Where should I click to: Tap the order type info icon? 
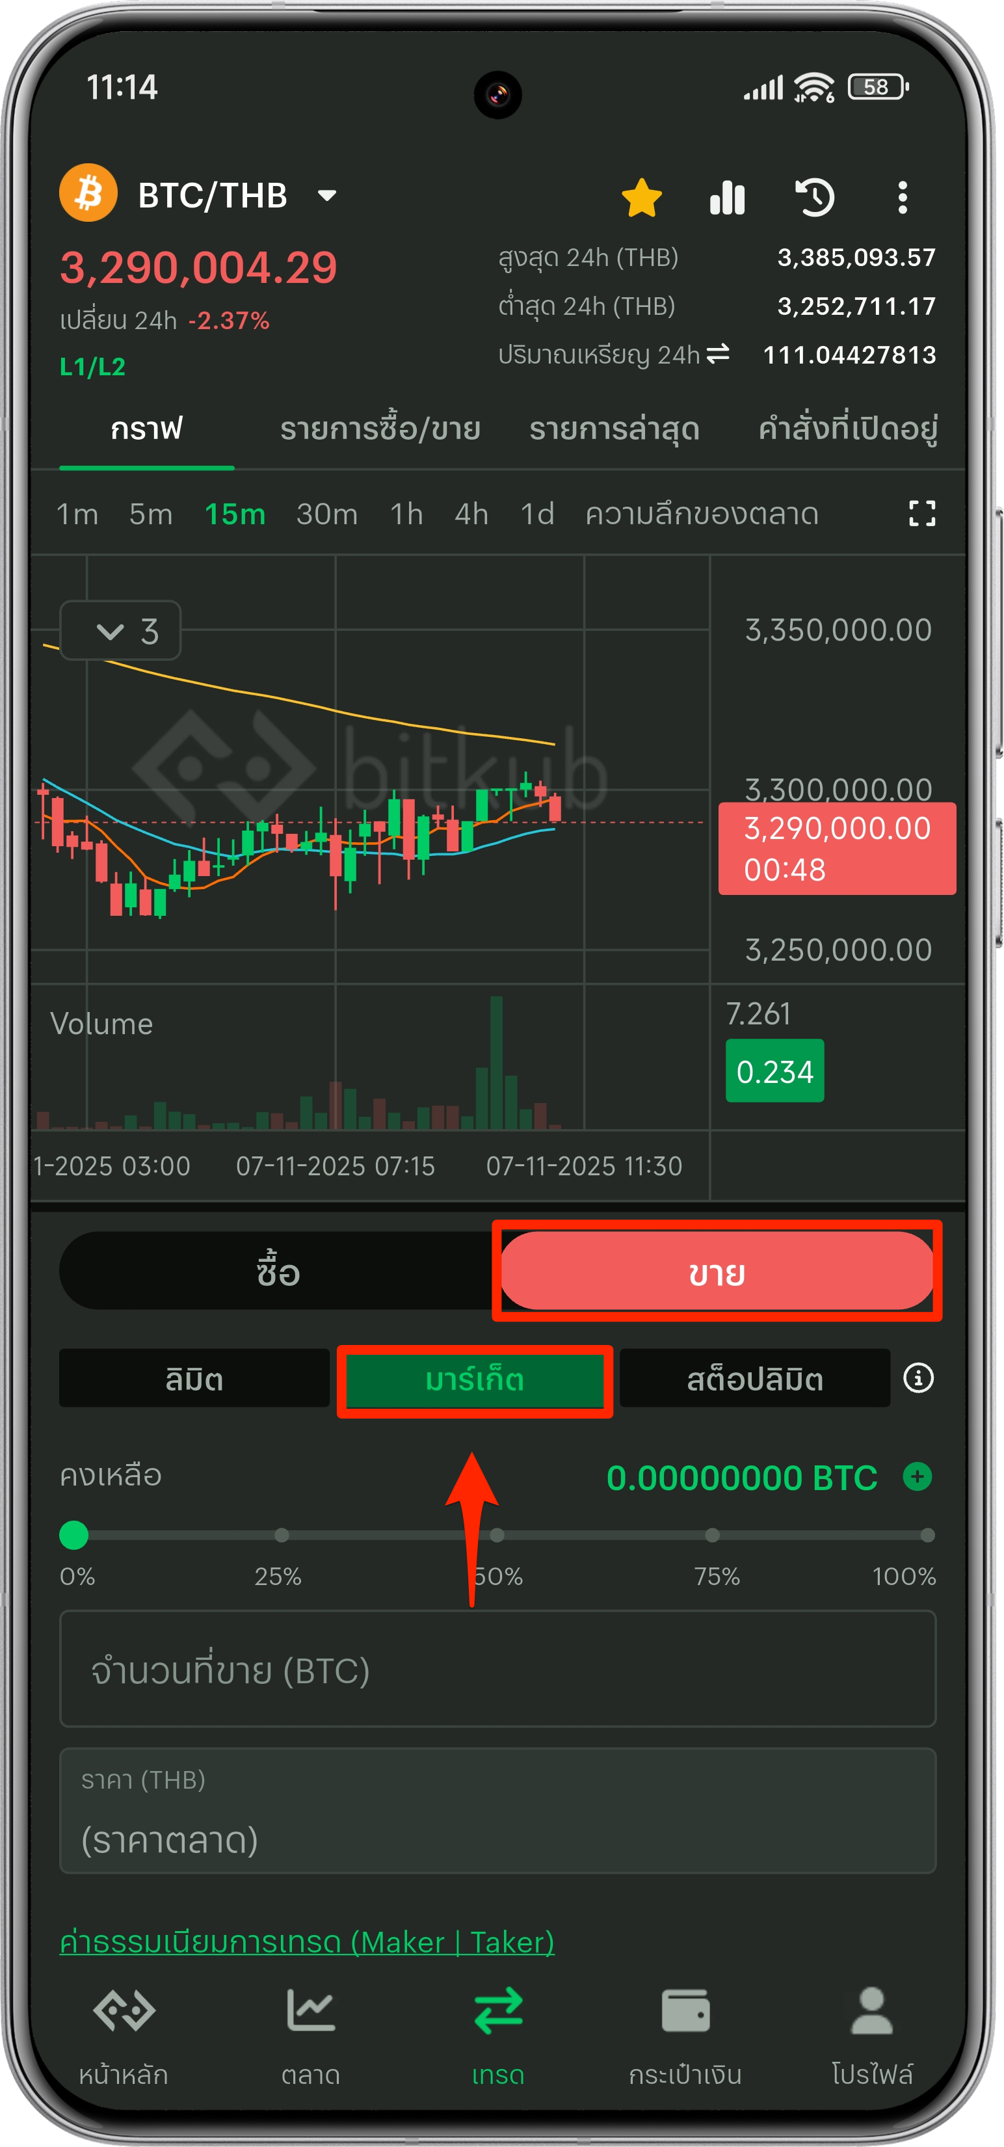click(918, 1378)
